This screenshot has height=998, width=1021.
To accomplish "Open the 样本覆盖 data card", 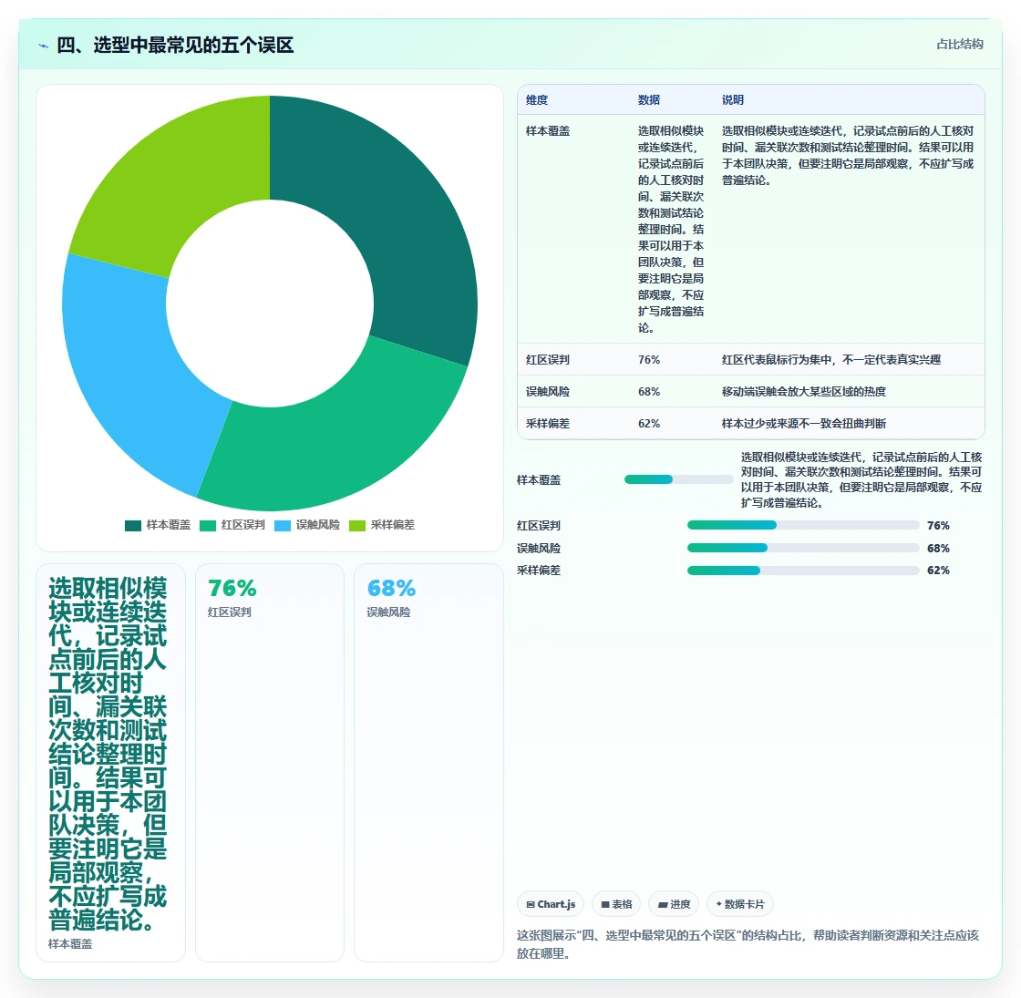I will (110, 762).
